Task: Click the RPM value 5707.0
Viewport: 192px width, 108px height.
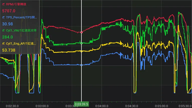Action: click(9, 11)
